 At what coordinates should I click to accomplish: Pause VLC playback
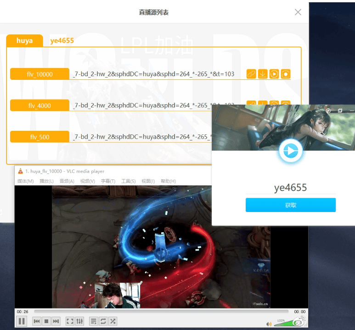click(21, 321)
